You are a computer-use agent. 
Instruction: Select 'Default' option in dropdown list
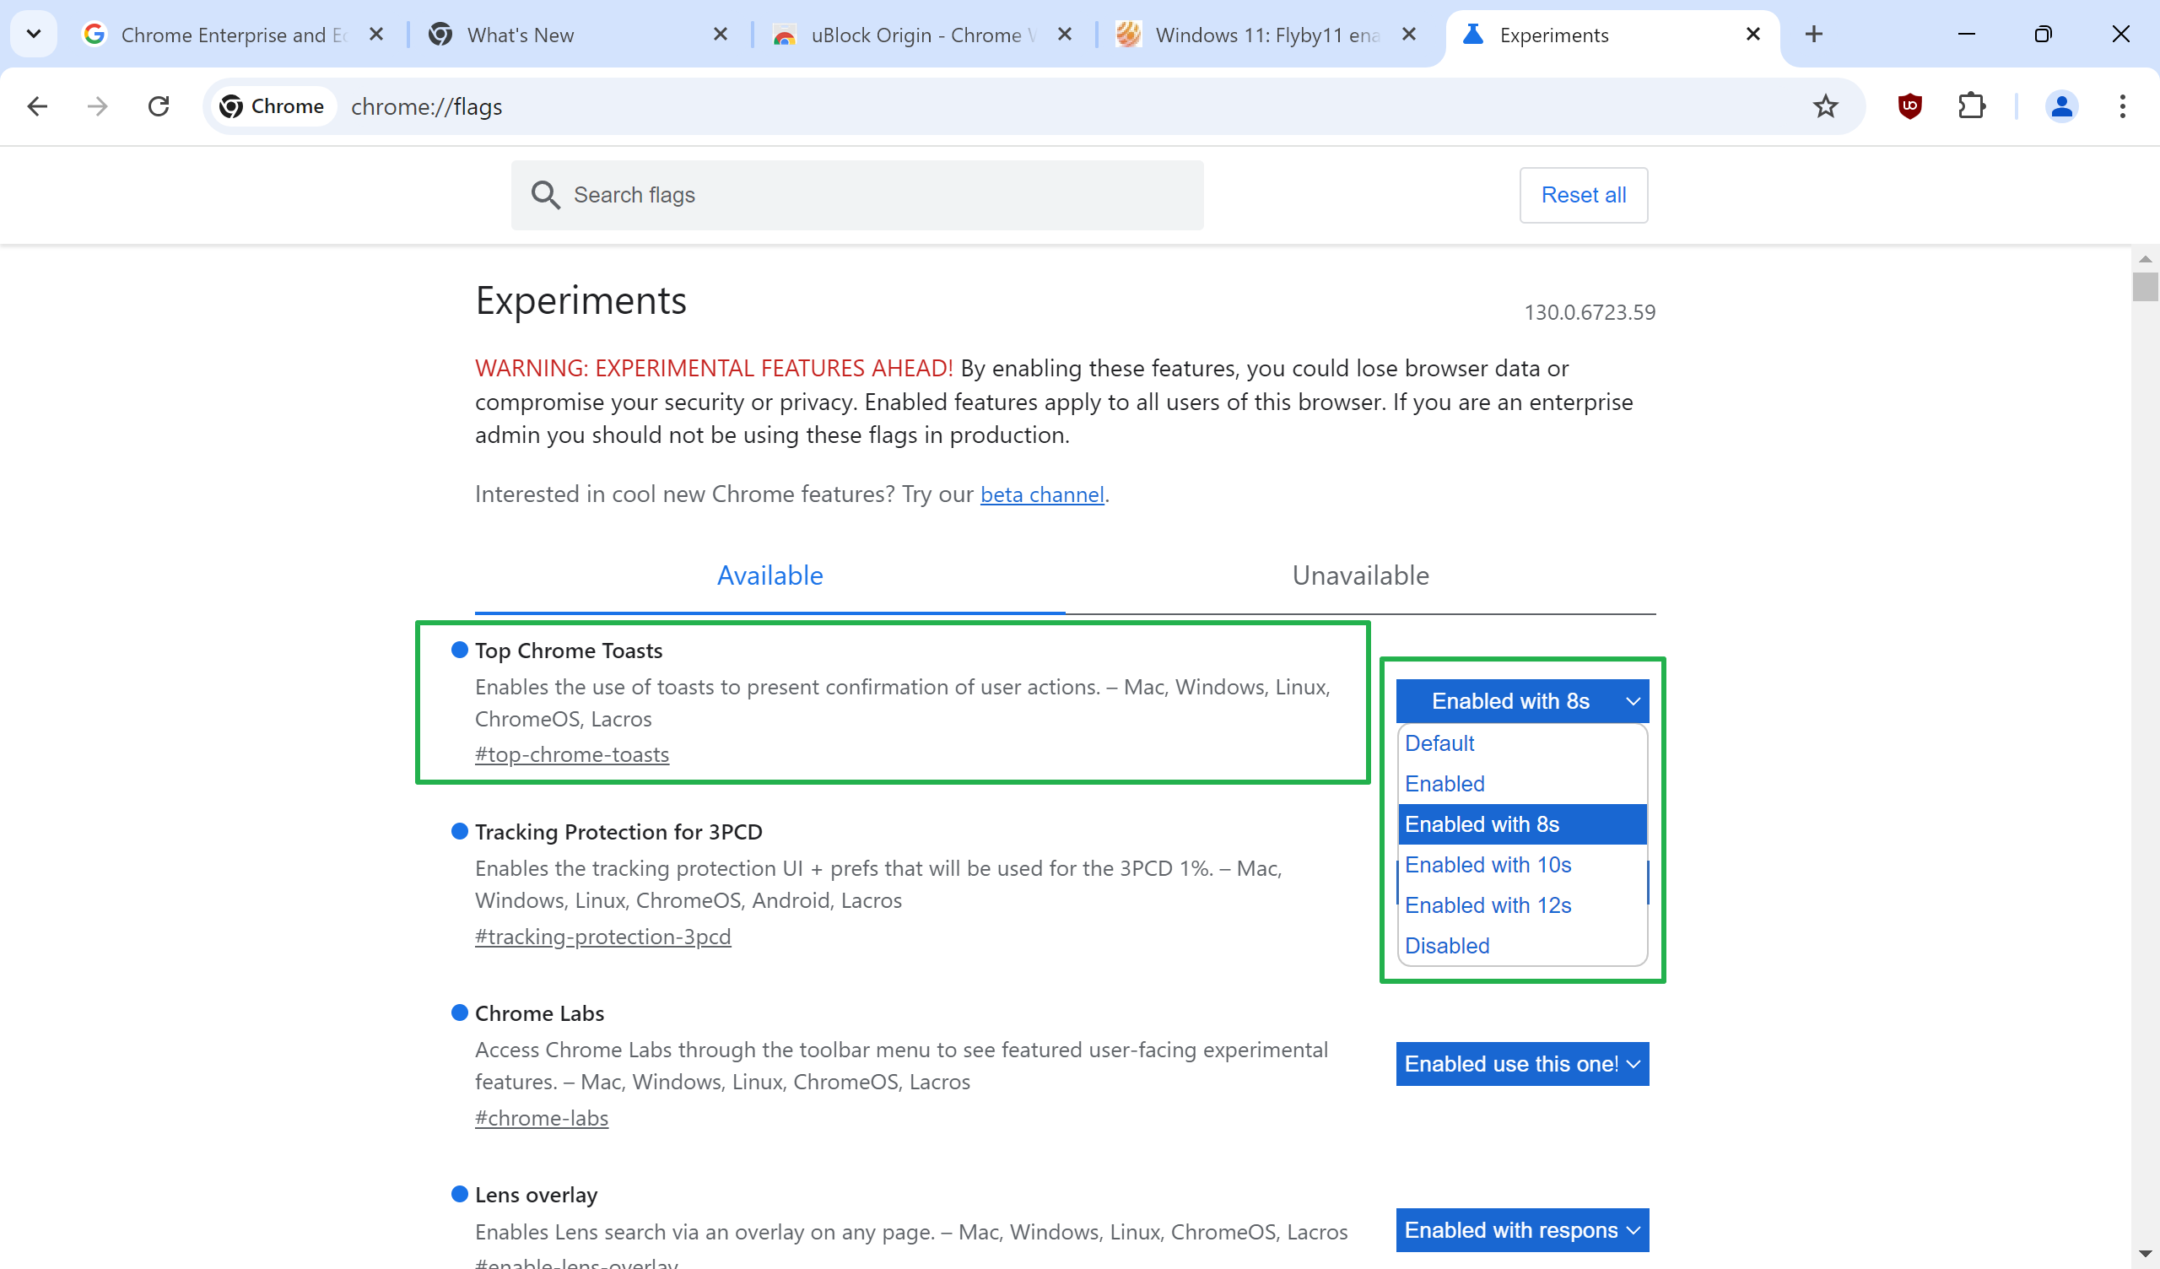click(1439, 742)
